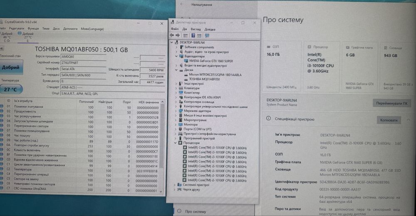
Task: Click the Копіювати button
Action: pos(389,120)
